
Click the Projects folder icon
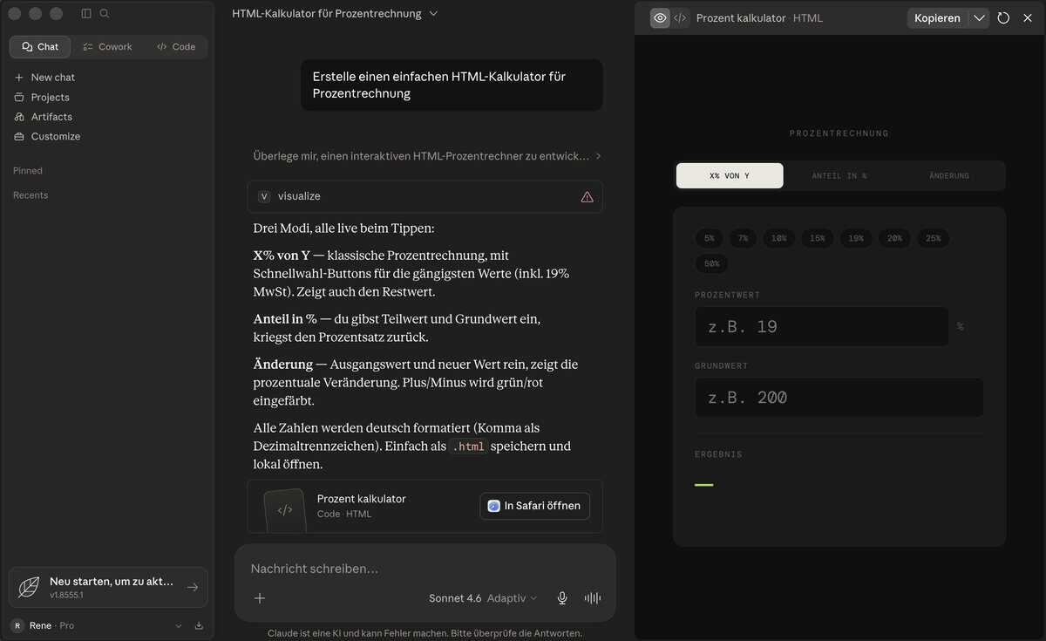tap(19, 98)
